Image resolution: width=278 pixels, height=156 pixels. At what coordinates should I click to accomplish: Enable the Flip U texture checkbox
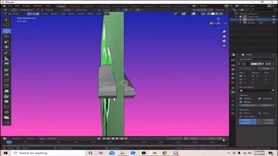point(241,113)
